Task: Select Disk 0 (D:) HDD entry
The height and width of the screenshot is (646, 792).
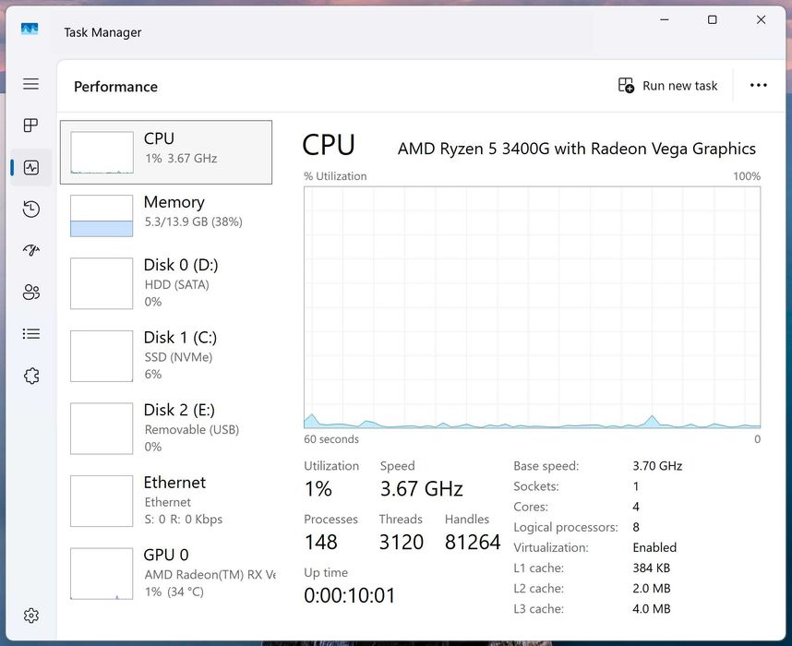Action: pyautogui.click(x=166, y=283)
